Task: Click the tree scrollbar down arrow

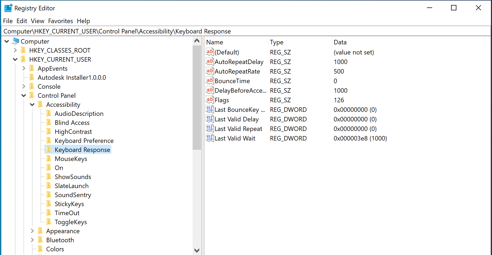Action: click(x=197, y=250)
